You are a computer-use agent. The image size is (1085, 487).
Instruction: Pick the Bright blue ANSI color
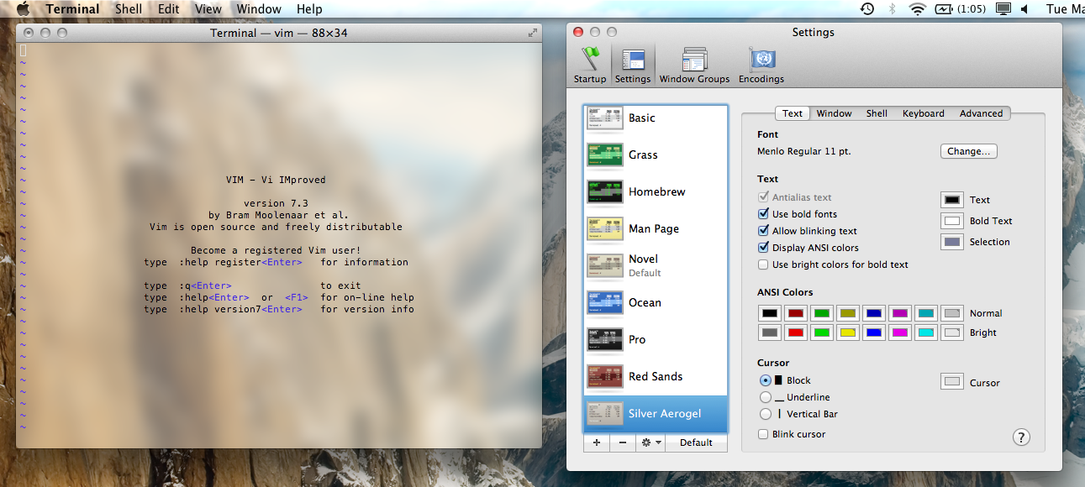(x=874, y=333)
